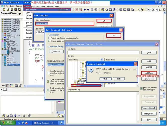Screen dimensions: 167x126
Task: Enable 'Show only known document types' checkbox
Action: tap(141, 89)
